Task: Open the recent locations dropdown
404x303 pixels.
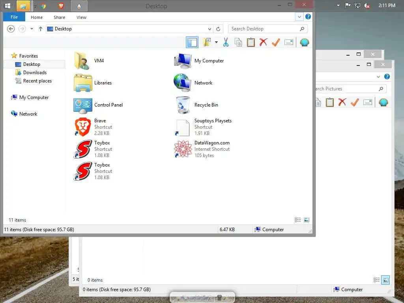Action: tap(32, 28)
